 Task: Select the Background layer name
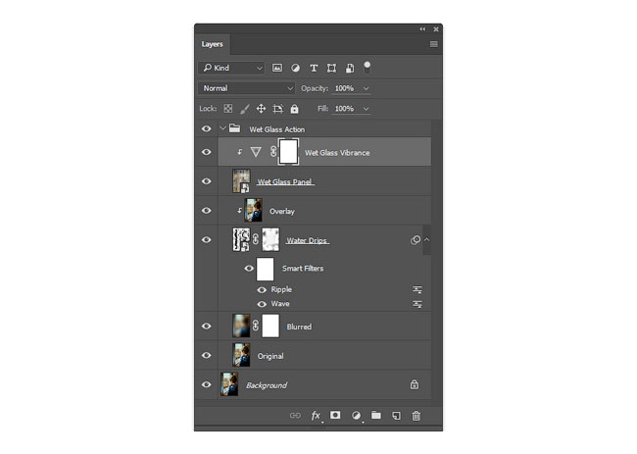267,385
